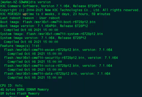Click the highlighted 'uptime' word

28,14
